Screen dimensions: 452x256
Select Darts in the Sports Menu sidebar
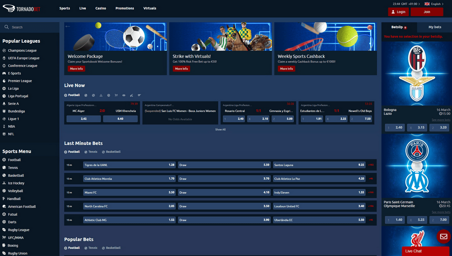[12, 222]
